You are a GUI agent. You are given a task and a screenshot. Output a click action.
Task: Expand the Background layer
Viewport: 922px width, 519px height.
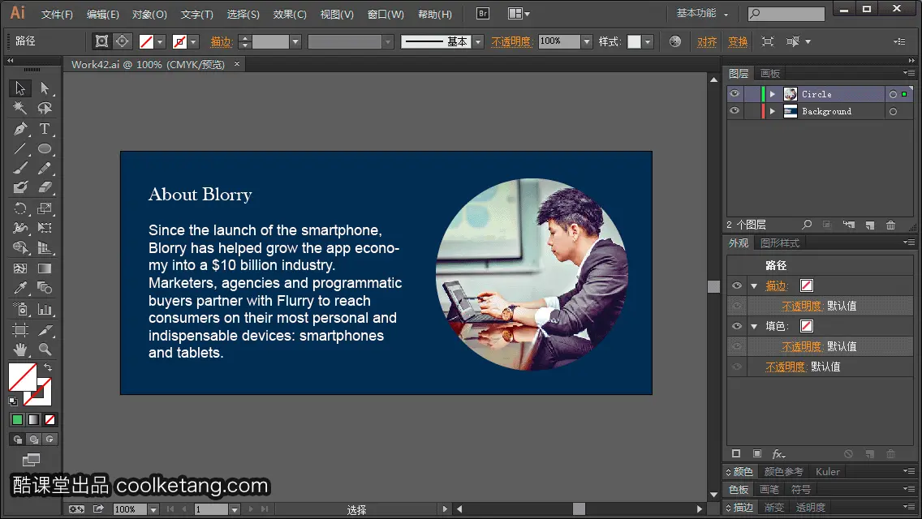tap(773, 111)
